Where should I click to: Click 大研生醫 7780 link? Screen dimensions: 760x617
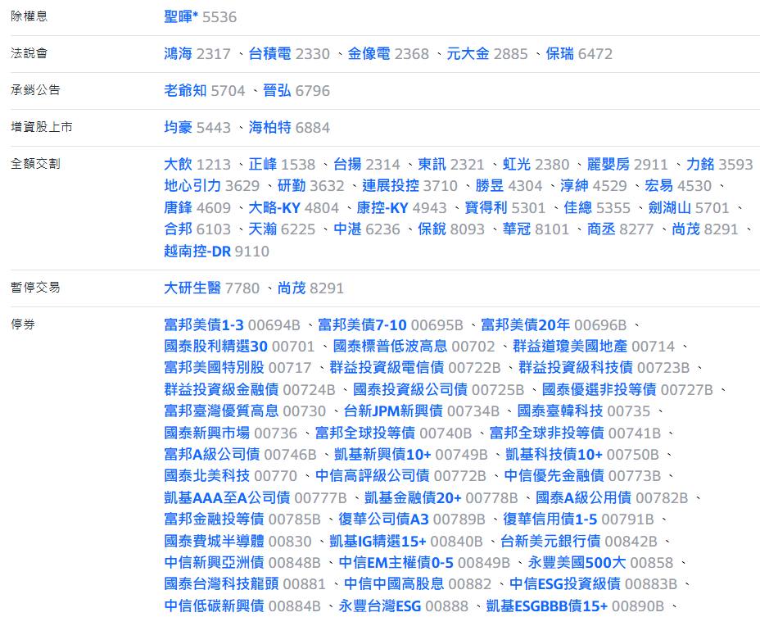click(x=212, y=288)
